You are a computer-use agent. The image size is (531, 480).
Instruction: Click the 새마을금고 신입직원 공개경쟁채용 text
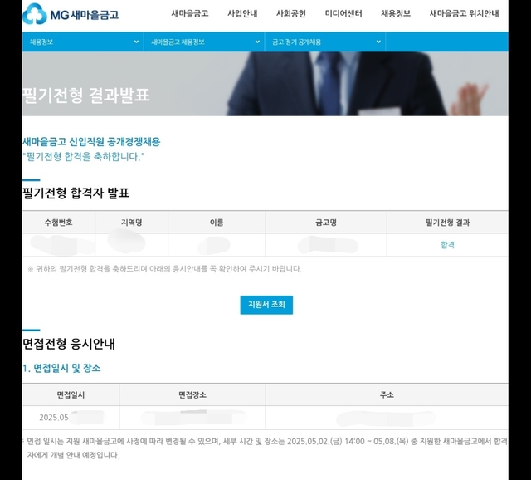(91, 142)
